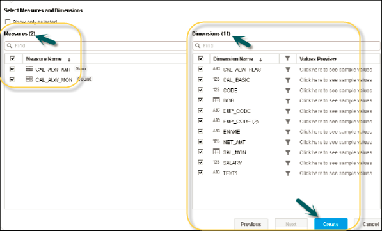Viewport: 382px width, 231px height.
Task: Toggle the select-all dimensions header checkbox
Action: point(200,58)
